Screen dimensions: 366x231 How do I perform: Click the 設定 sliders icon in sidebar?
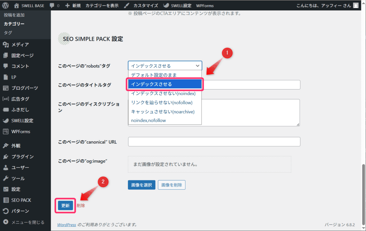tap(6, 189)
